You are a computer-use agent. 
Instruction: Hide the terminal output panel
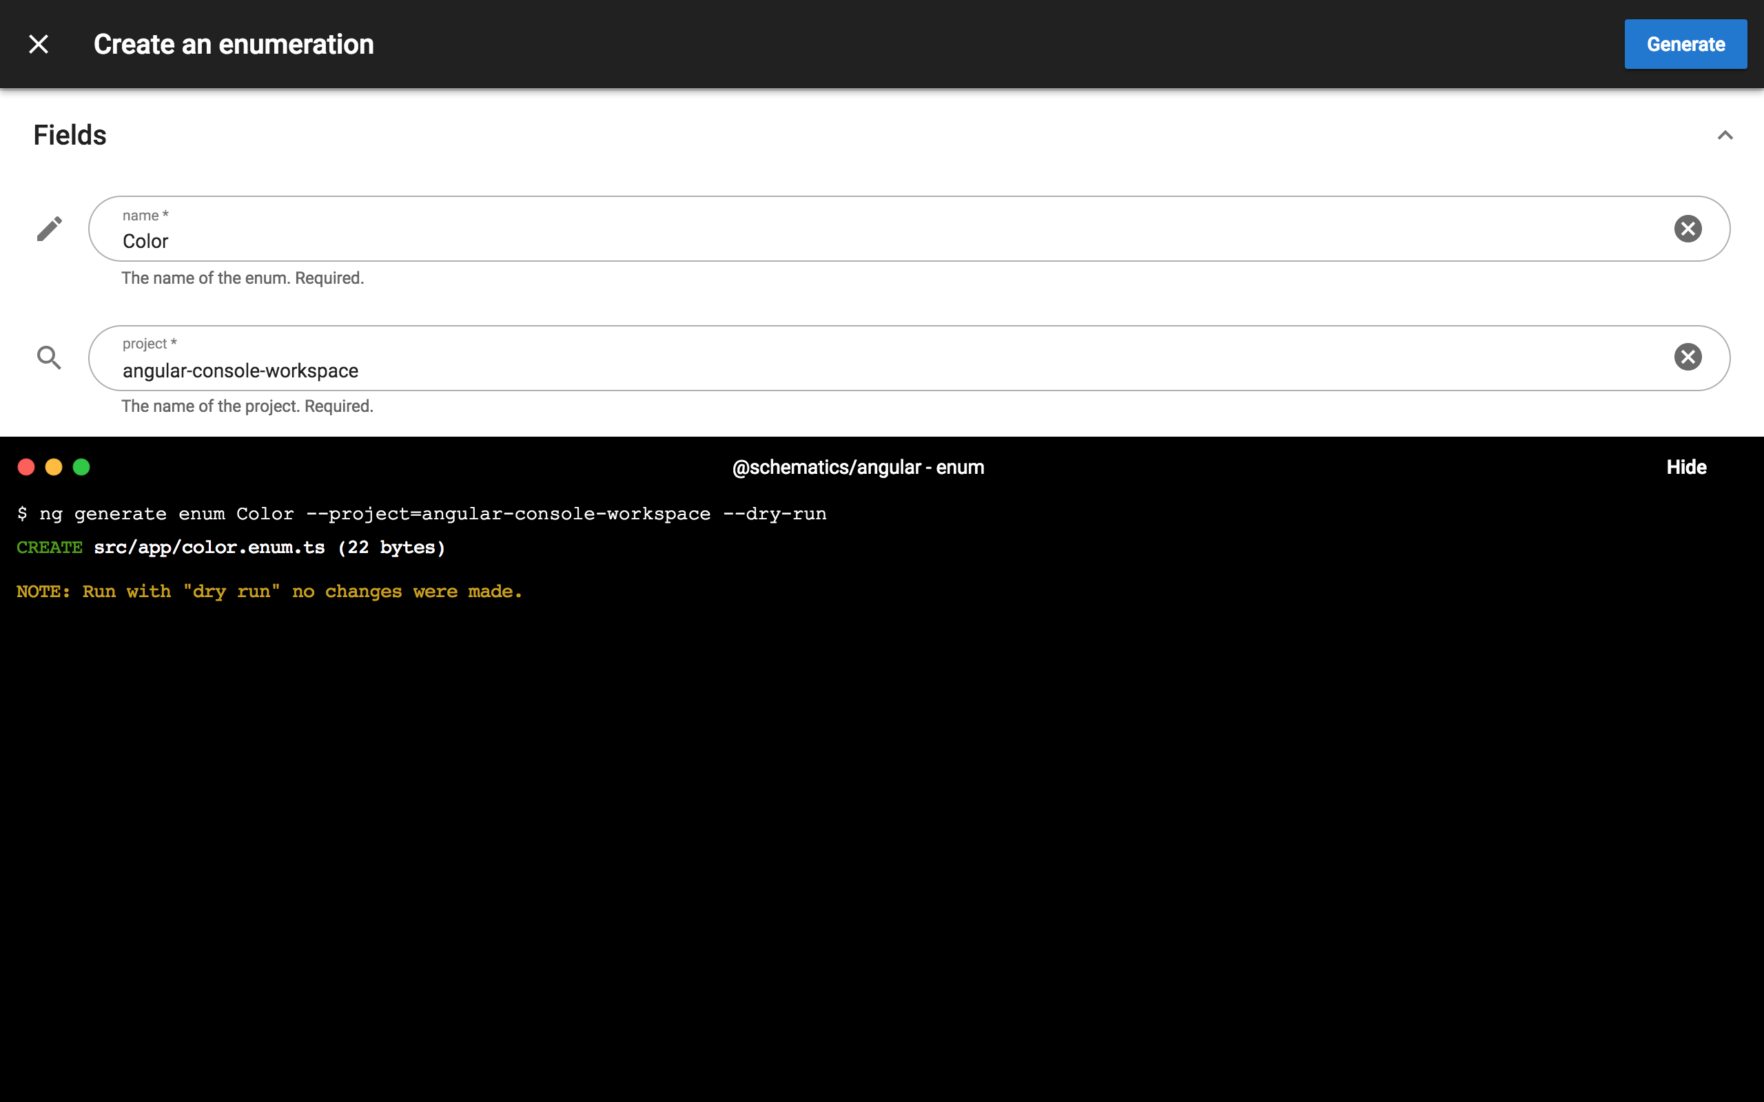coord(1686,467)
